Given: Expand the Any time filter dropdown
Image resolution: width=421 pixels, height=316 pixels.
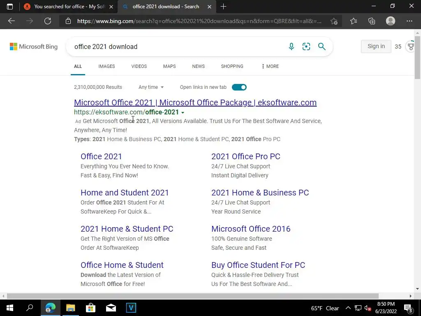Looking at the screenshot, I should click(151, 87).
